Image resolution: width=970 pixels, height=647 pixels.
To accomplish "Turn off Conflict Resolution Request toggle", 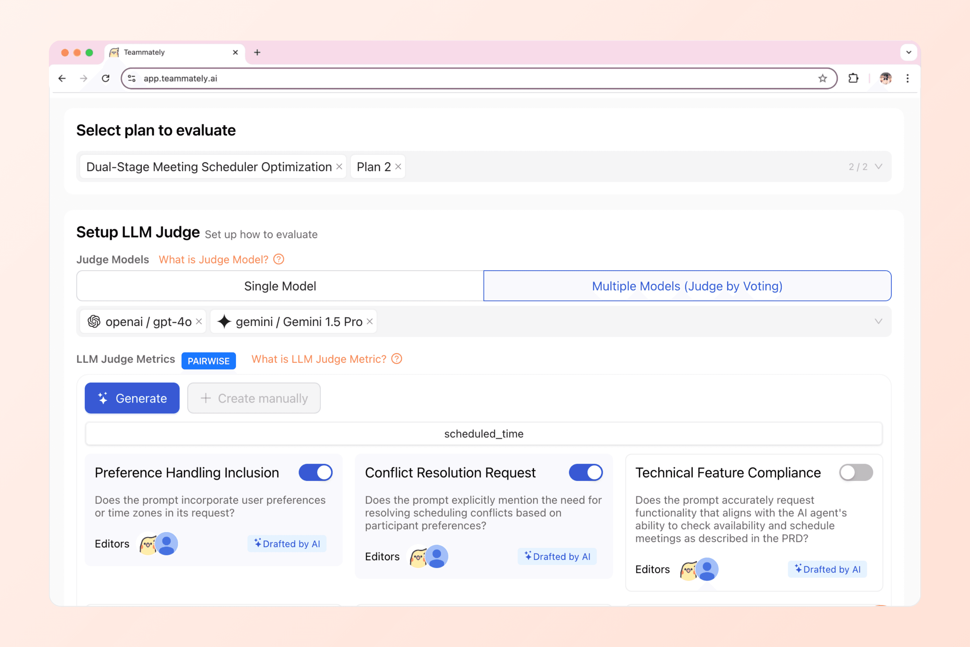I will pos(586,473).
